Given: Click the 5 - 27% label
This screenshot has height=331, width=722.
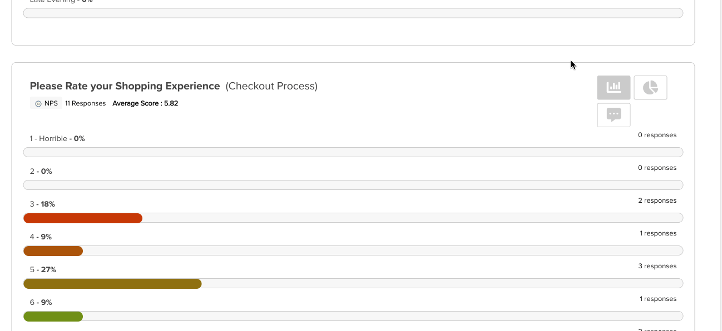Looking at the screenshot, I should [43, 269].
